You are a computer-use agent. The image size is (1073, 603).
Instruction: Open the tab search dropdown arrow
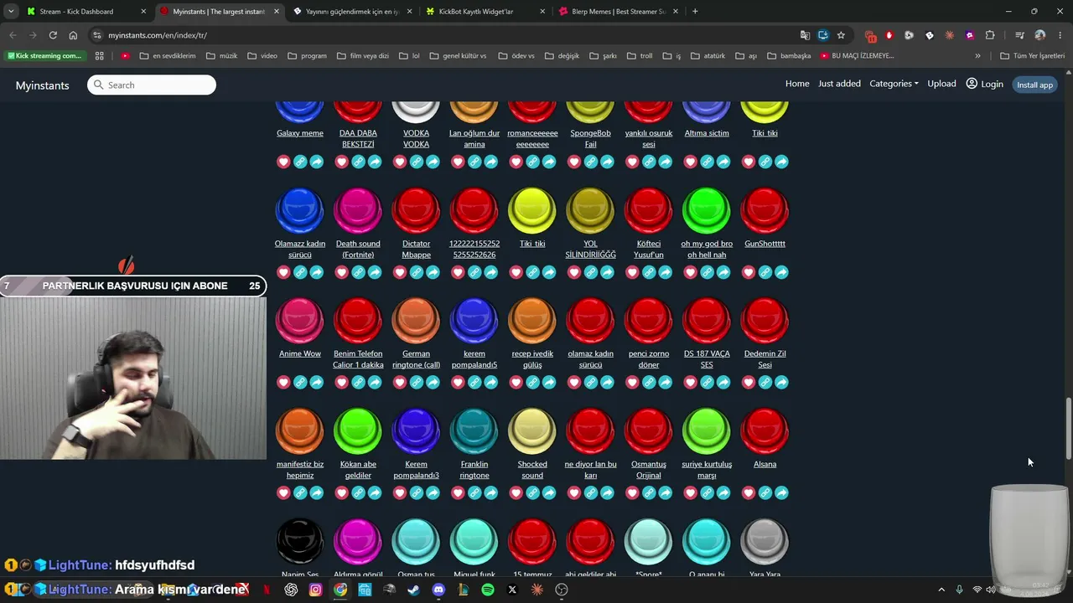(11, 12)
